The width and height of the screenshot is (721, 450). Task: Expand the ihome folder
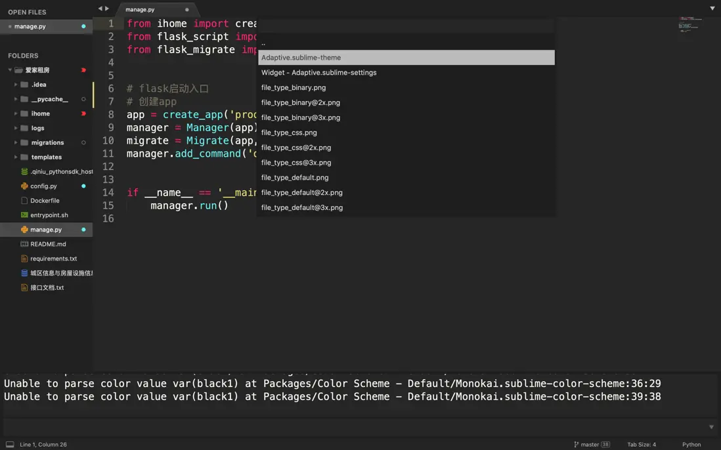coord(16,113)
